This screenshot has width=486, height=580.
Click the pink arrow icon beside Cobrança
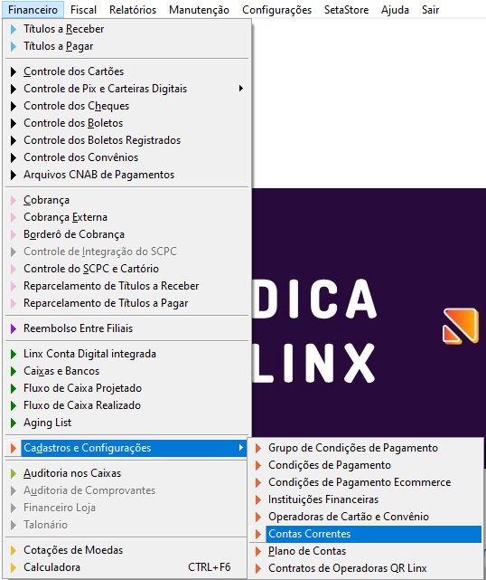coord(14,200)
